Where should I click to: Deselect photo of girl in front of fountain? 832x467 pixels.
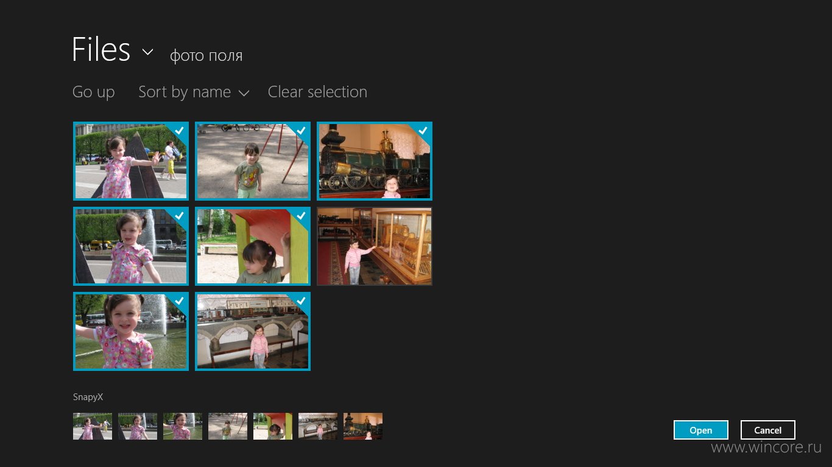(131, 331)
